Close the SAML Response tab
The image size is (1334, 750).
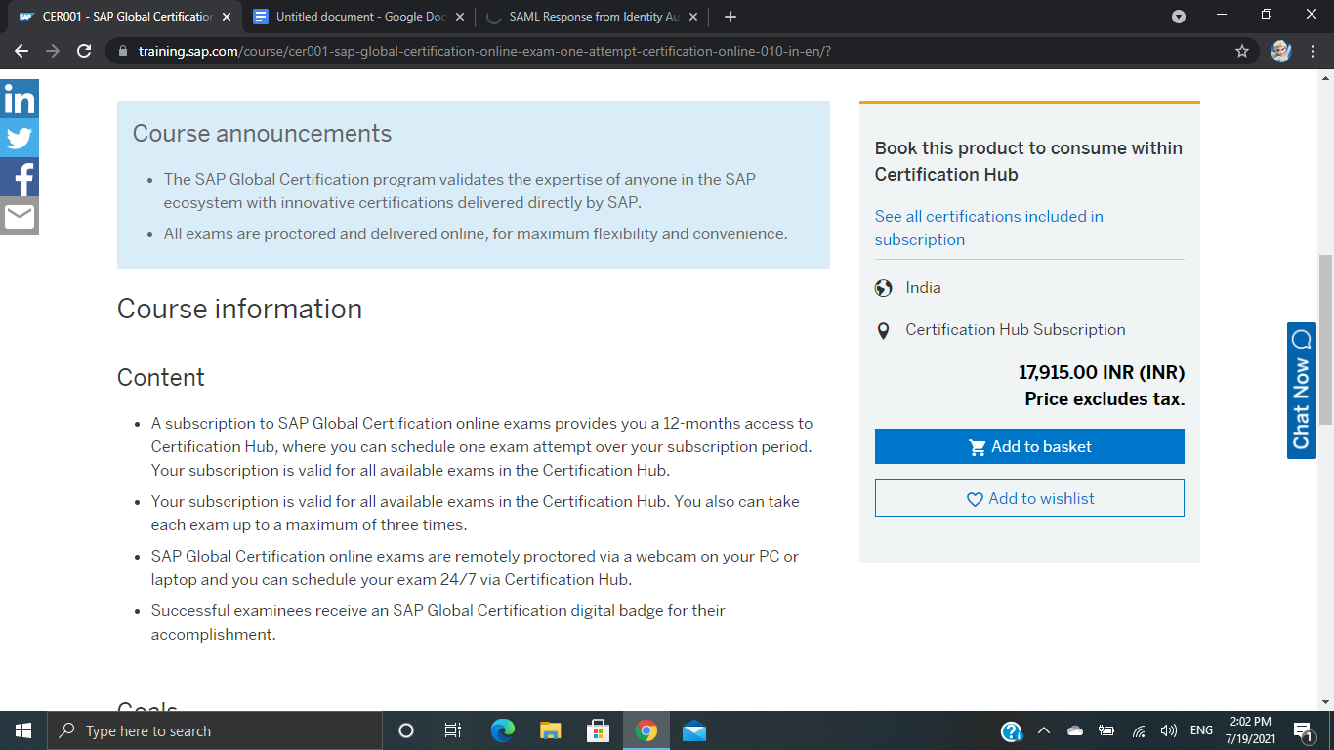coord(692,17)
